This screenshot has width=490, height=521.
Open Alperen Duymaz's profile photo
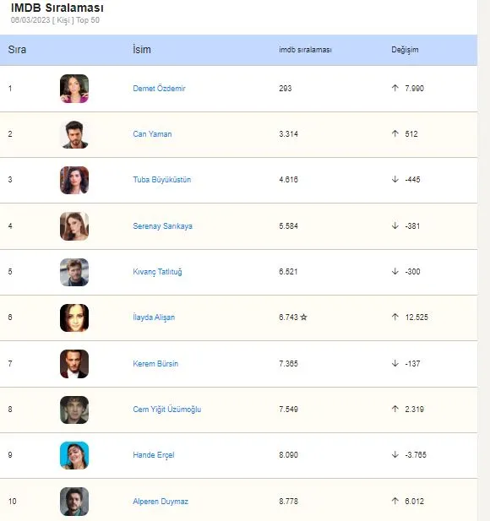pos(74,502)
